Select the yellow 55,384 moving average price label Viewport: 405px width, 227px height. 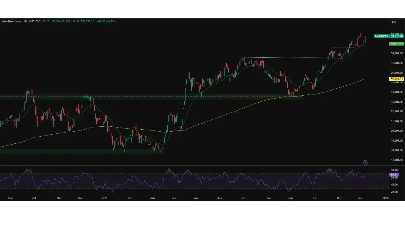396,78
